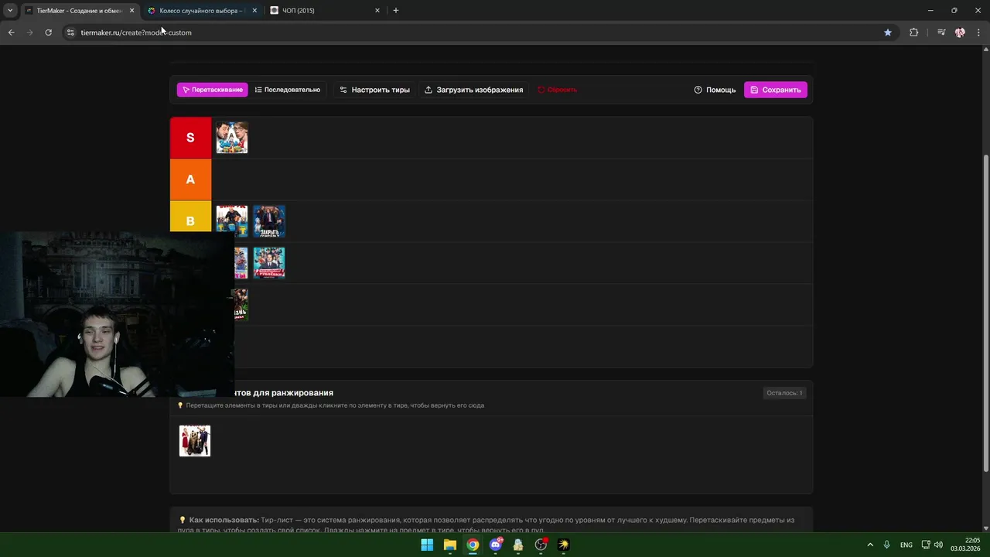Open Discord from the taskbar
Screen dimensions: 990x557
coord(496,545)
